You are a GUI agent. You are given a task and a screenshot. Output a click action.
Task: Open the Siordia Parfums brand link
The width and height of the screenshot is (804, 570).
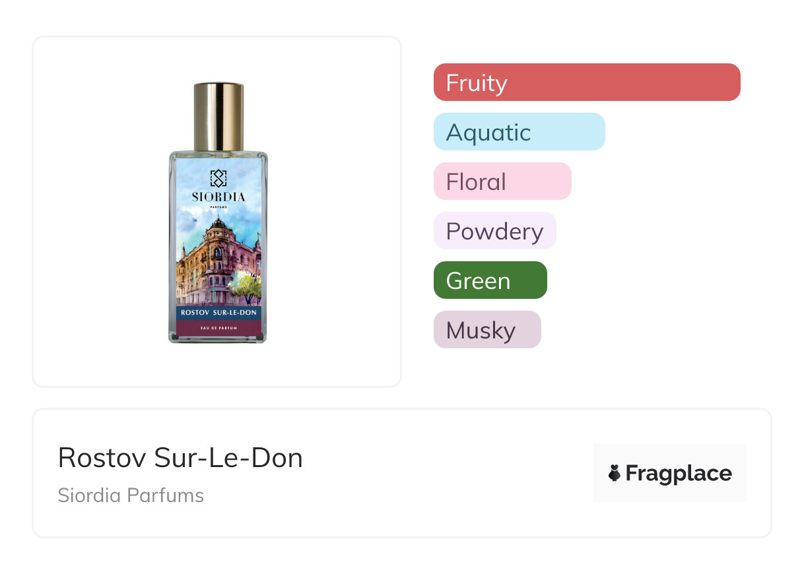pyautogui.click(x=131, y=495)
